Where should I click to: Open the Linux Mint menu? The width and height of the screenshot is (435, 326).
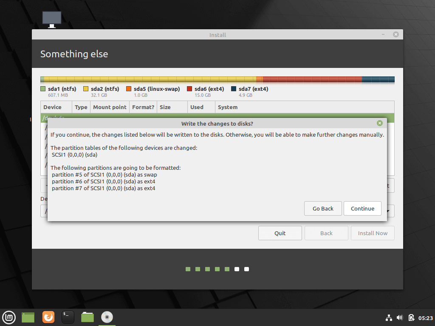[x=9, y=317]
